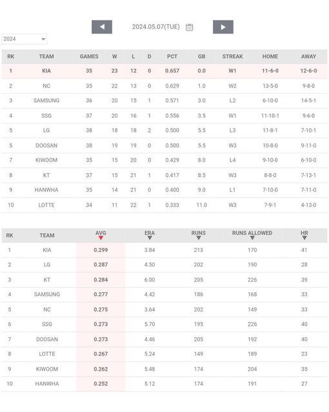Select HANWHA in the batting stats table
The width and height of the screenshot is (329, 412).
point(47,384)
